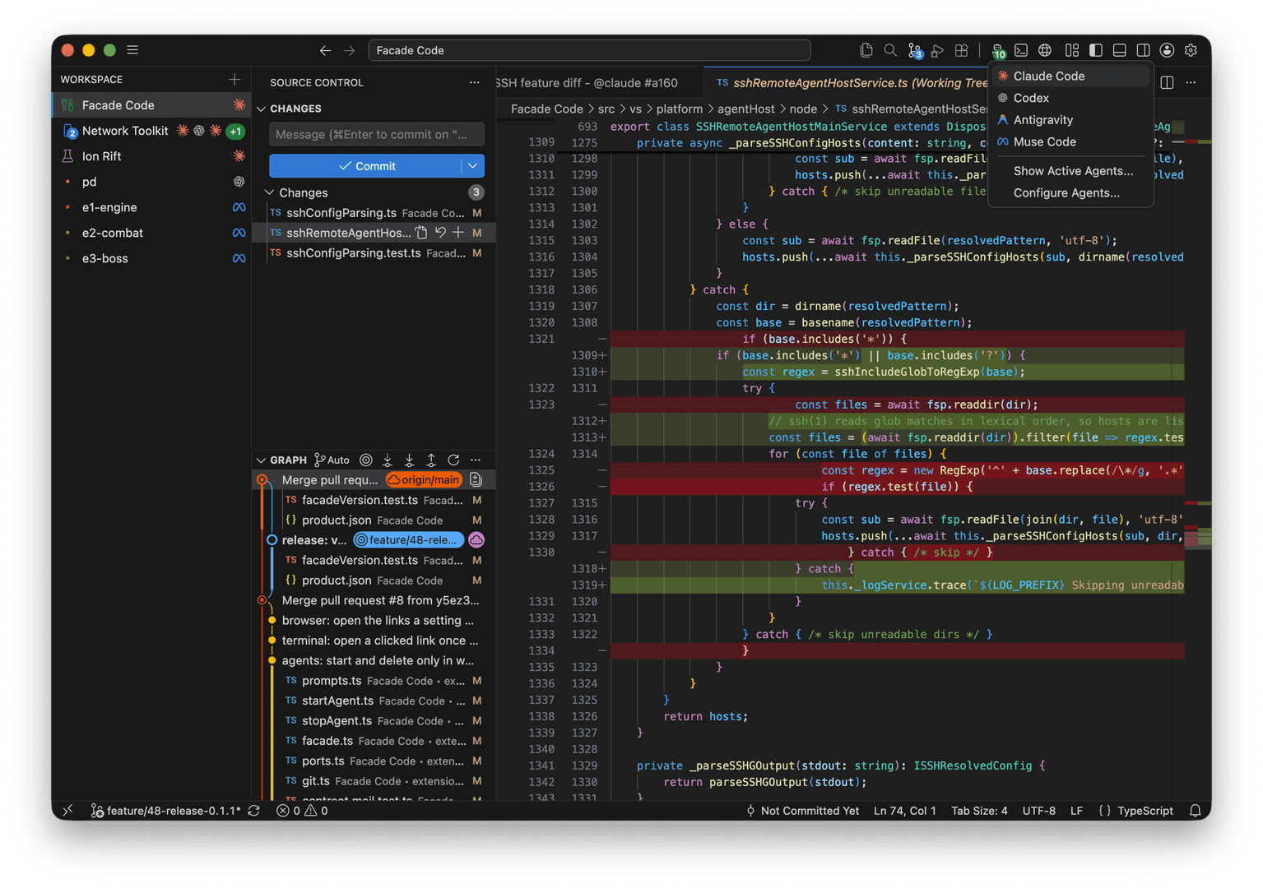Select Antigravity agent menu item

(x=1071, y=120)
